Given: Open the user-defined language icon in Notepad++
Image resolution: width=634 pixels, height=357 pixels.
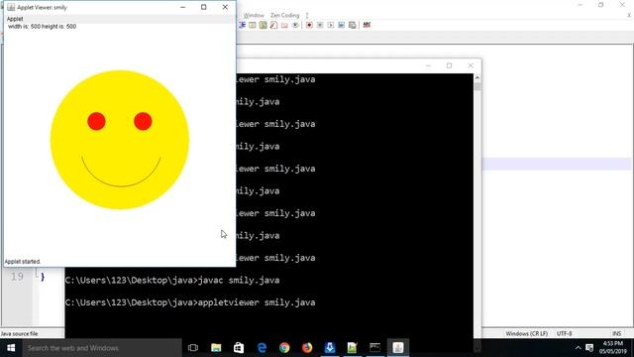Looking at the screenshot, I should click(253, 25).
